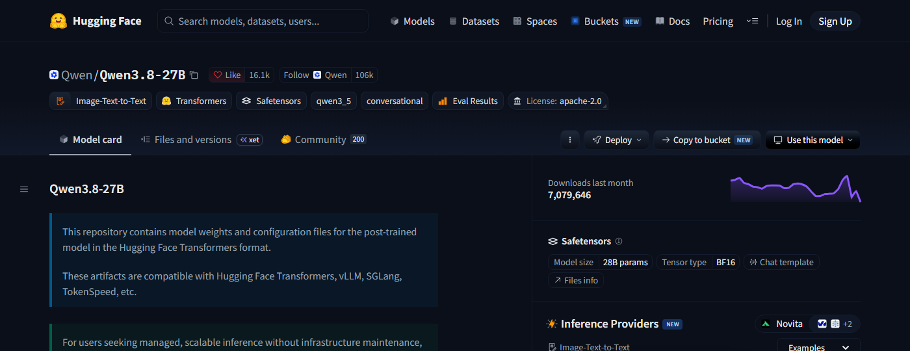Open the Qwen organization link in title
The height and width of the screenshot is (351, 910).
point(77,75)
